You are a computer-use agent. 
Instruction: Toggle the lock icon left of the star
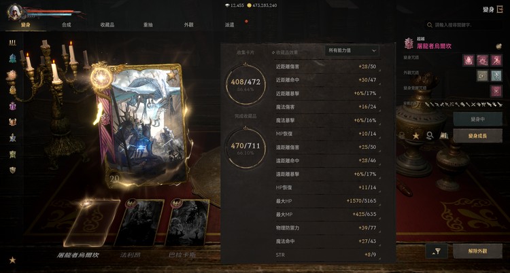click(402, 136)
